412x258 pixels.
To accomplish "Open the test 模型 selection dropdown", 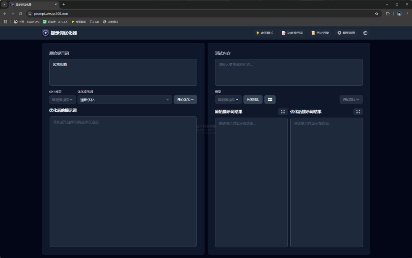I will [228, 100].
